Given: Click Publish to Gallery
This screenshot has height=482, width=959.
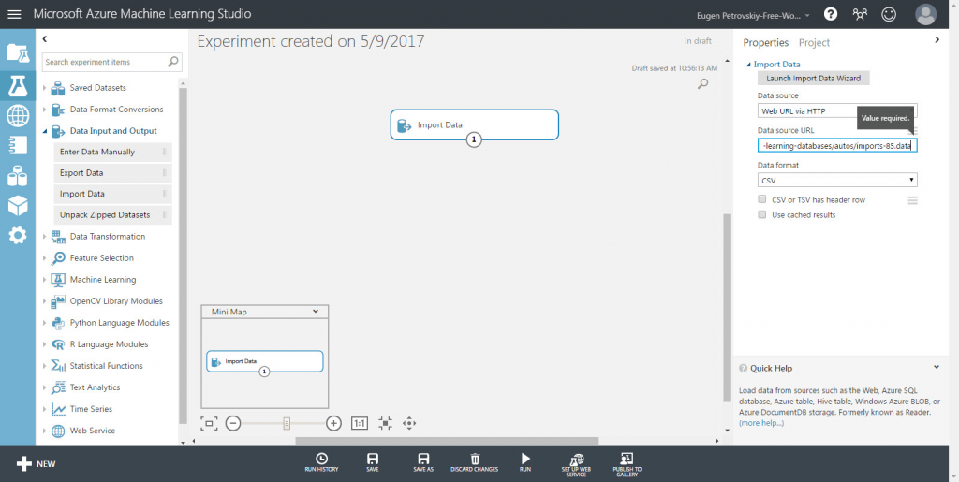Looking at the screenshot, I should pyautogui.click(x=627, y=464).
